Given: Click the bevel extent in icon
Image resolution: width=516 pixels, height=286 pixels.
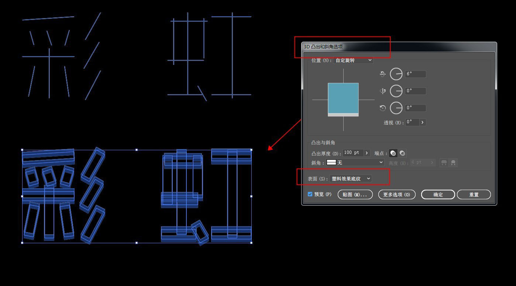Looking at the screenshot, I should (x=453, y=162).
